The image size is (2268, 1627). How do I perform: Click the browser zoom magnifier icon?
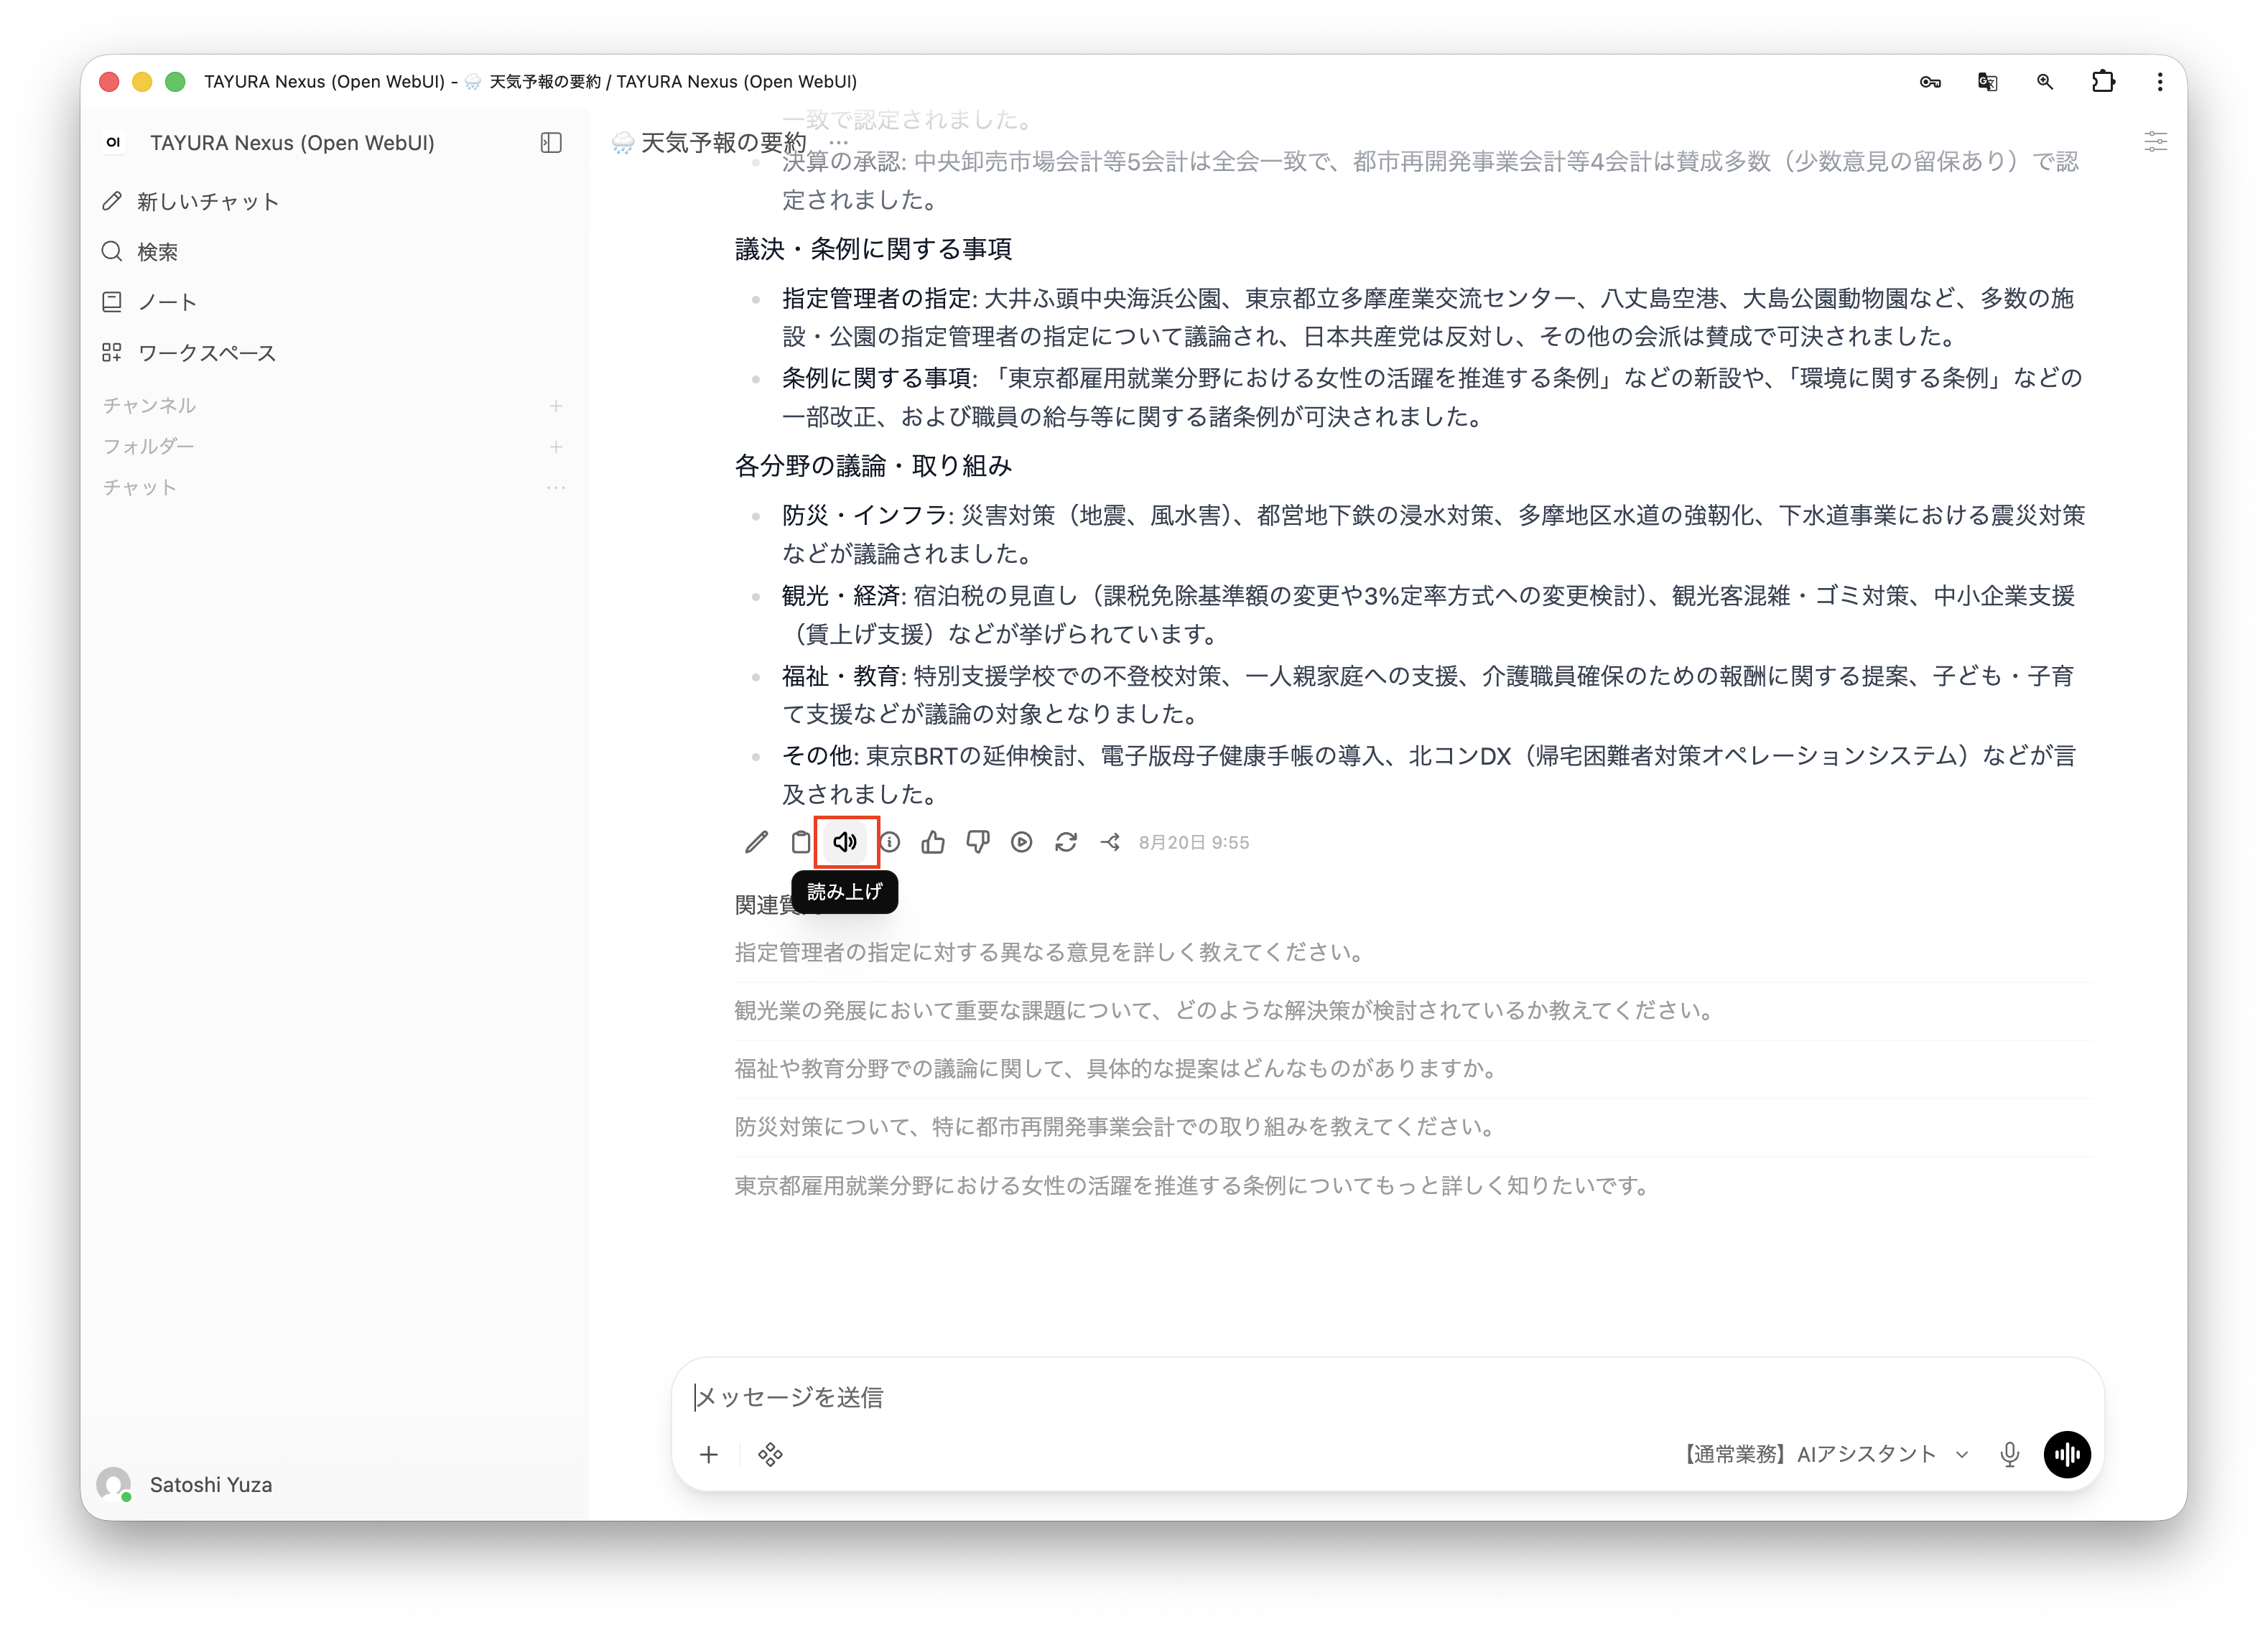(2045, 82)
